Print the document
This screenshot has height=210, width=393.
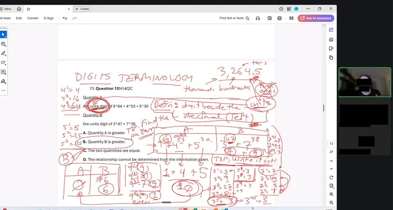coord(280,18)
